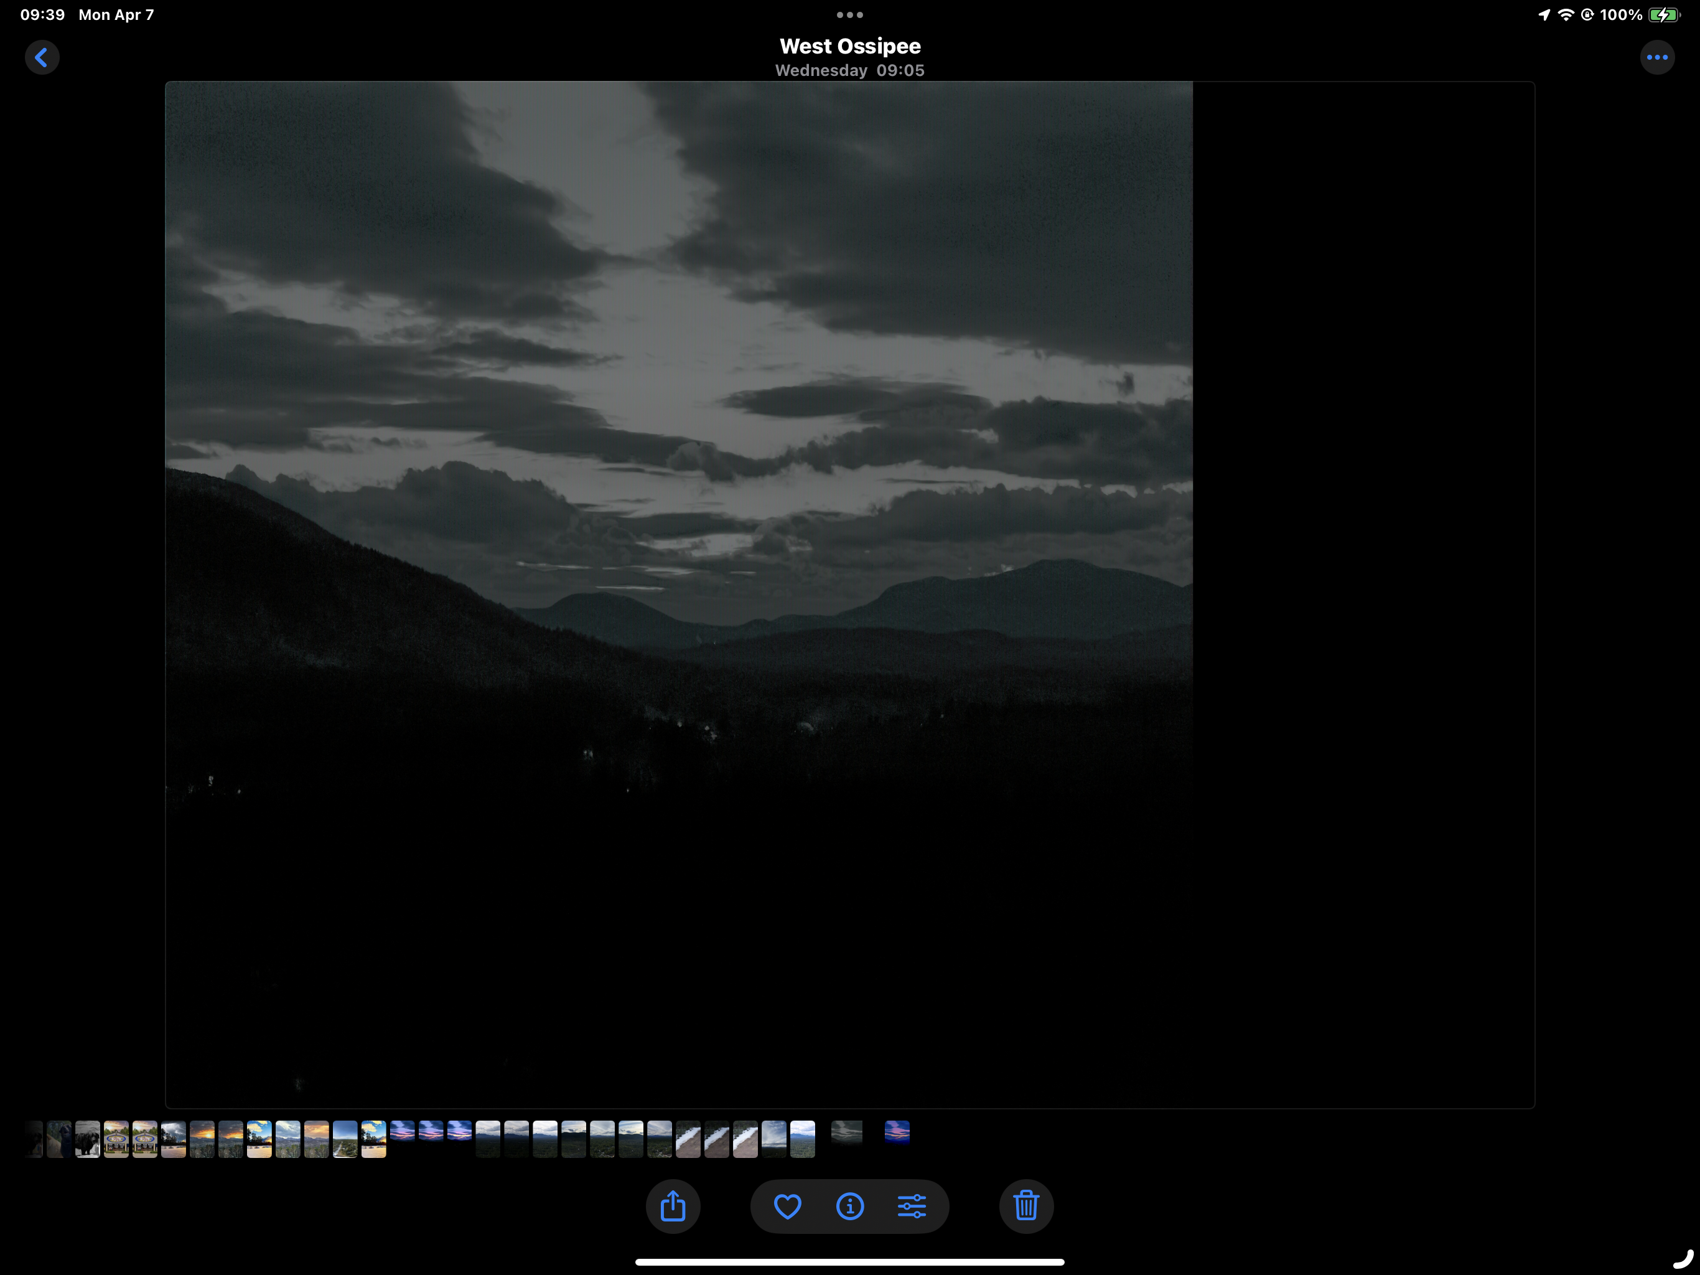Tap the "Wednesday 09:05" timestamp
The width and height of the screenshot is (1700, 1275).
click(849, 71)
